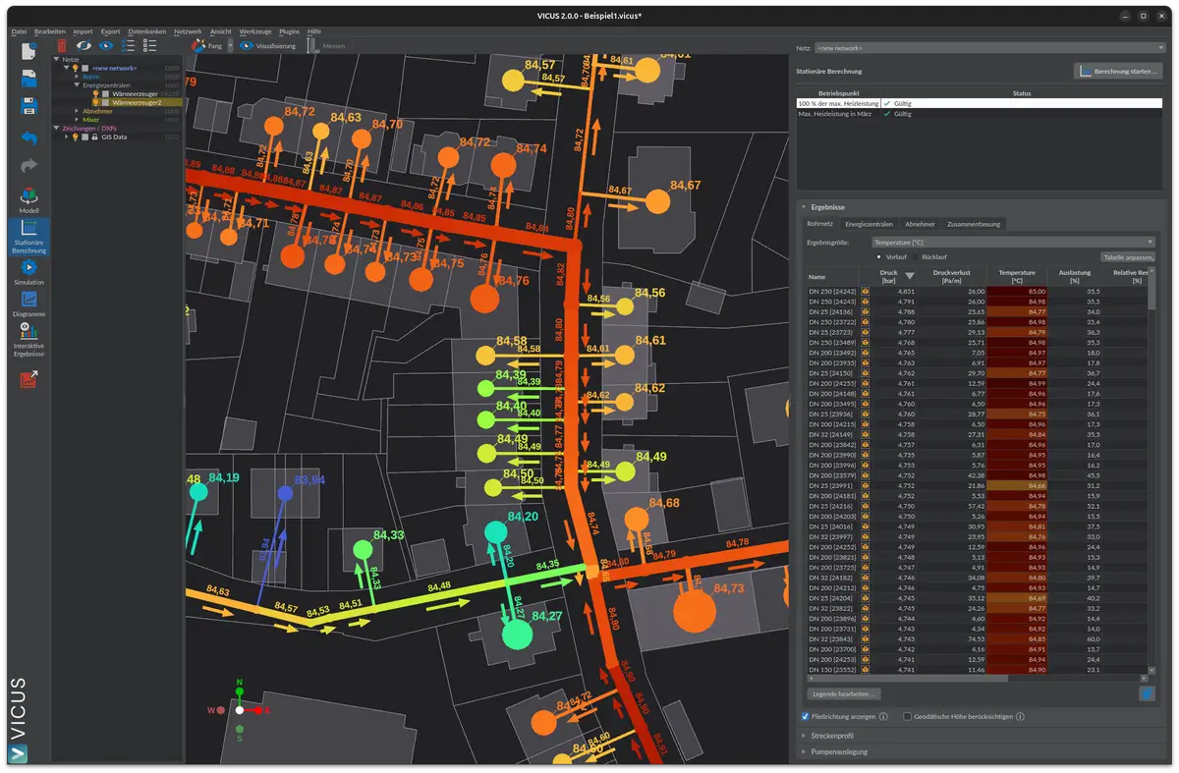Viewport: 1179px width, 773px height.
Task: Open Interaktive Ergebnisse view
Action: pyautogui.click(x=29, y=340)
